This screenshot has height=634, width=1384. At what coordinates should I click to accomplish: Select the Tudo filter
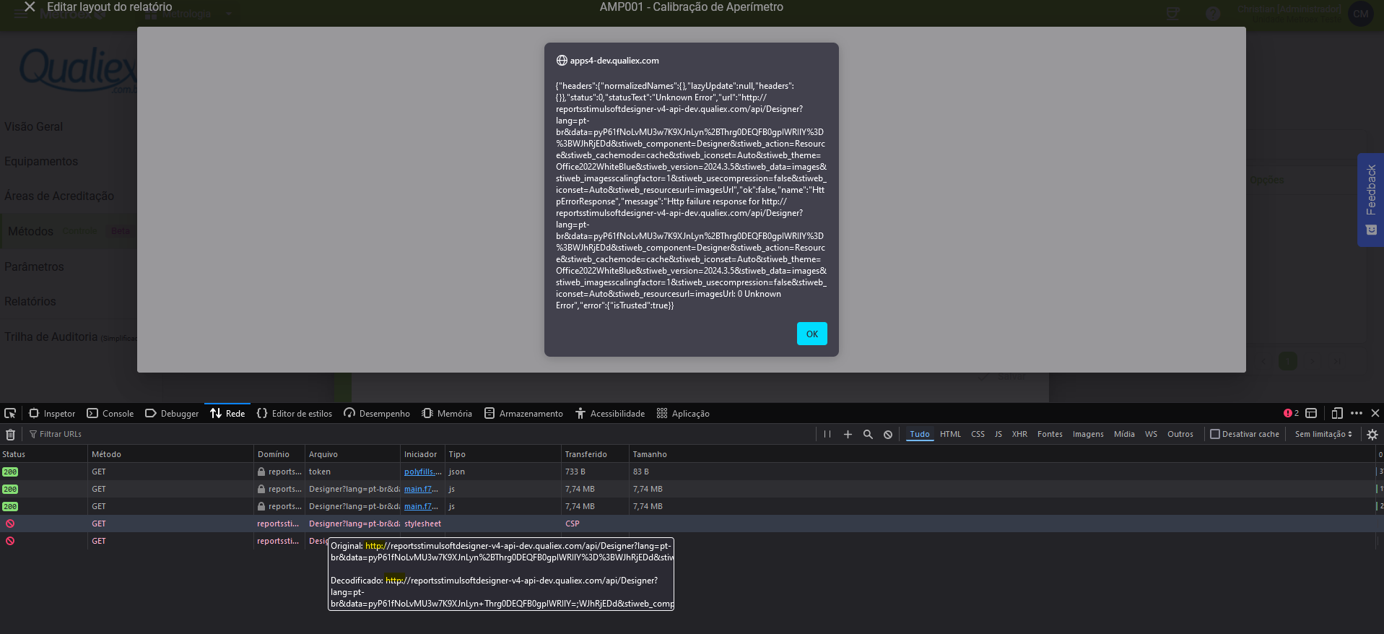coord(920,434)
